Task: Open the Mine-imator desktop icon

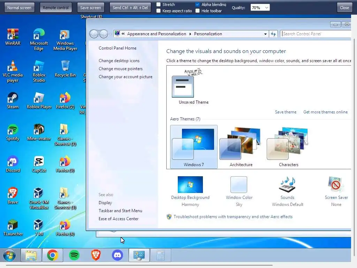Action: coord(39,132)
